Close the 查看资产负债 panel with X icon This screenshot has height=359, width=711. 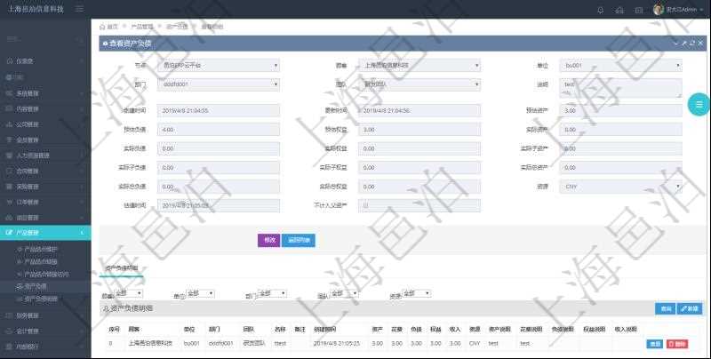(x=700, y=43)
